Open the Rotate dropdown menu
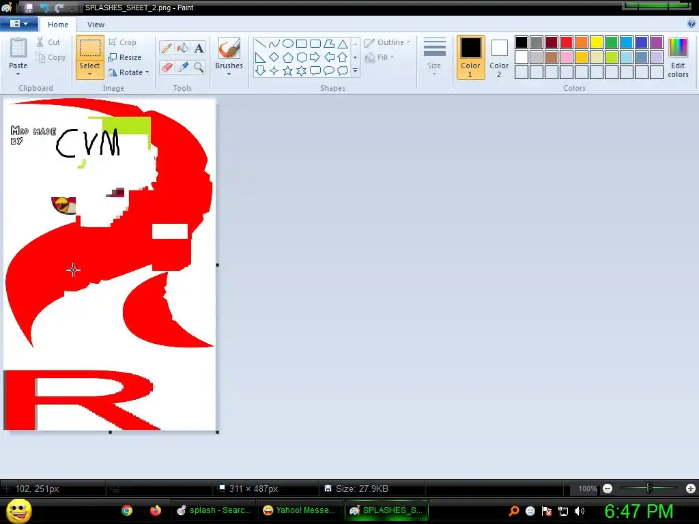The width and height of the screenshot is (699, 524). pyautogui.click(x=129, y=72)
